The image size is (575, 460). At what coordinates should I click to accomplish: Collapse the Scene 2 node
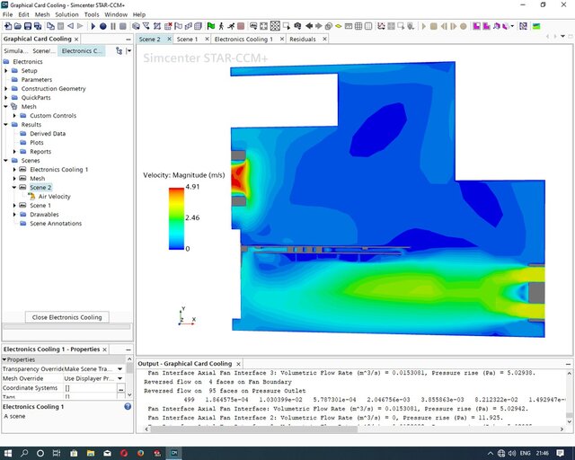[14, 188]
